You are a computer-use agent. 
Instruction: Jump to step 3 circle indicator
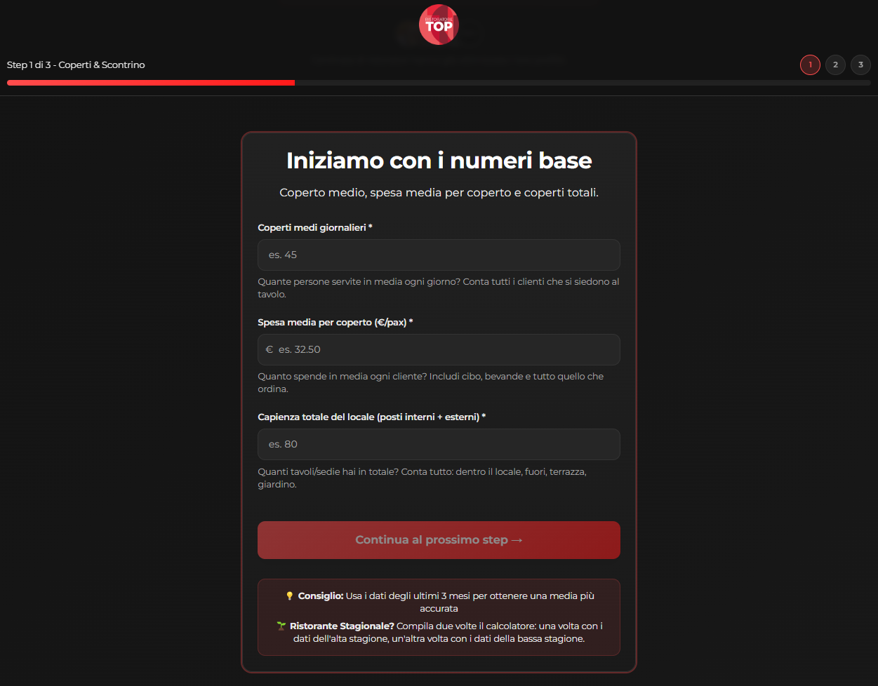860,65
